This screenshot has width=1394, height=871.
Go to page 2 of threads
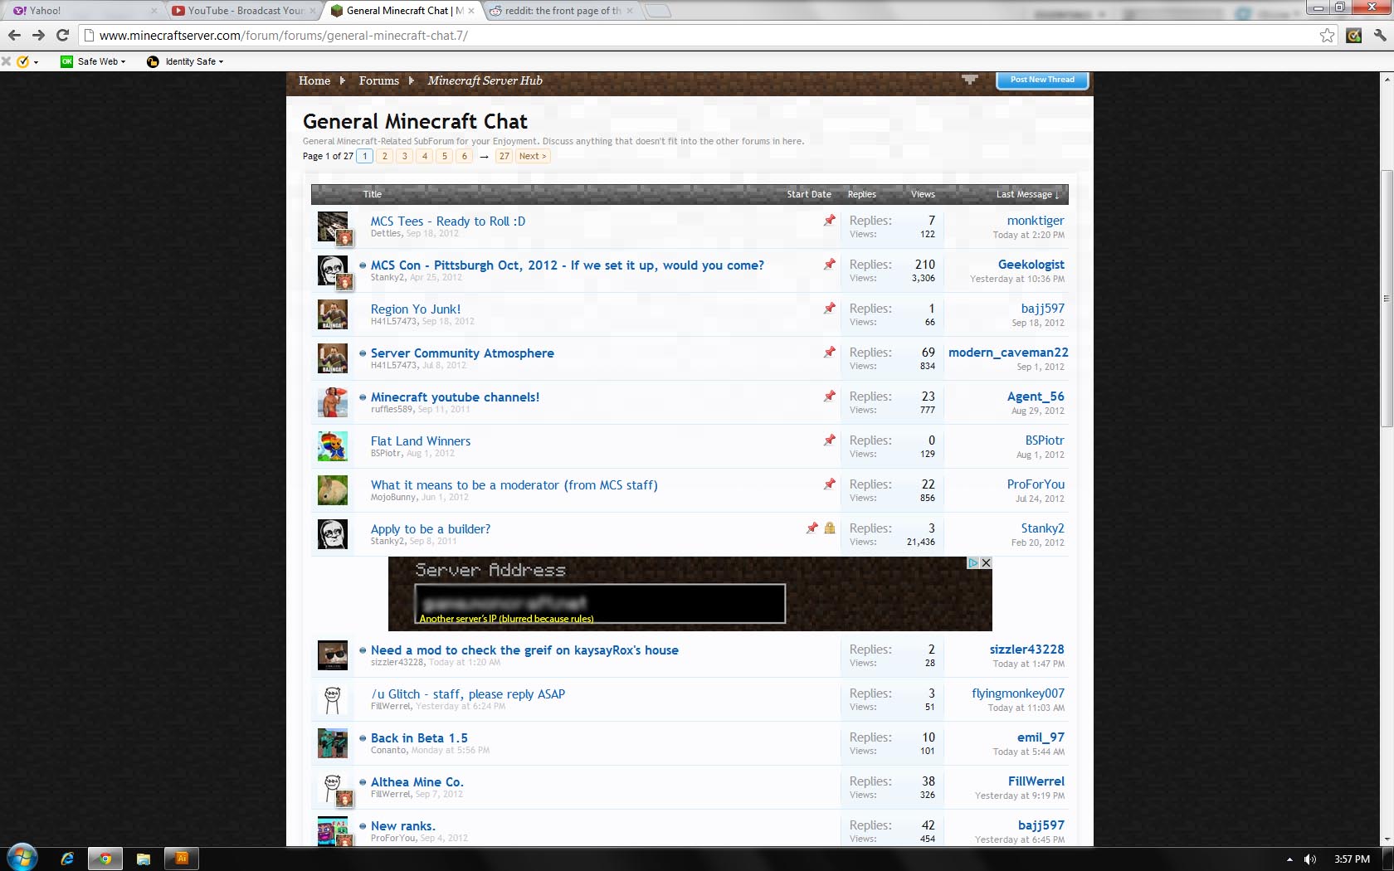click(x=385, y=156)
